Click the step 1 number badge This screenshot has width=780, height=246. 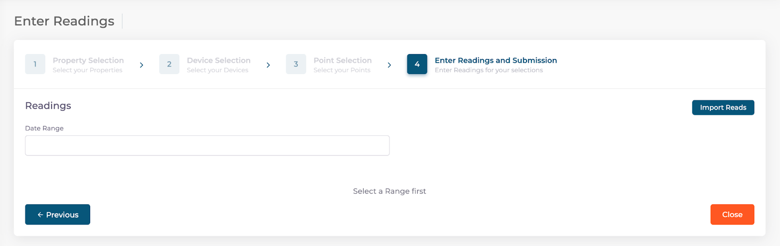click(x=35, y=64)
